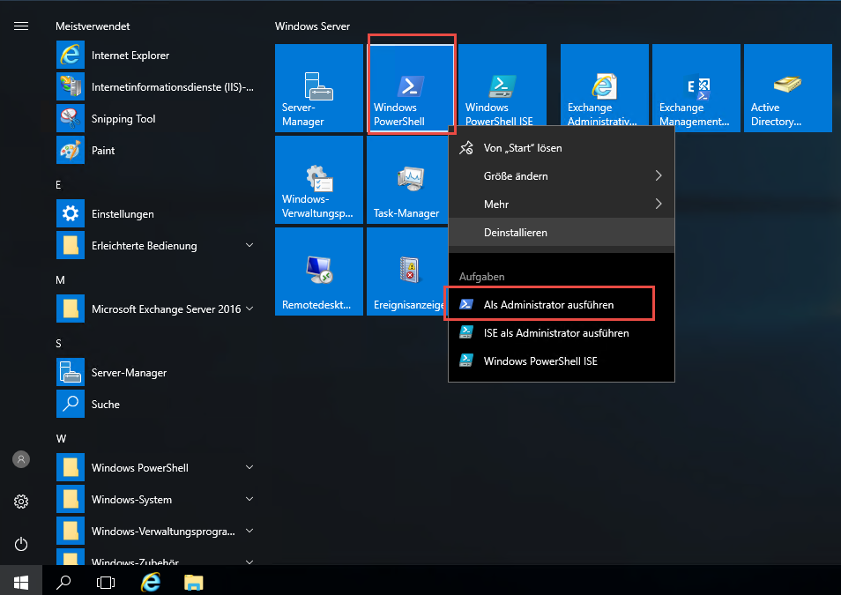Click 'ISE als Administrator ausführen' task
The image size is (841, 595).
click(555, 333)
